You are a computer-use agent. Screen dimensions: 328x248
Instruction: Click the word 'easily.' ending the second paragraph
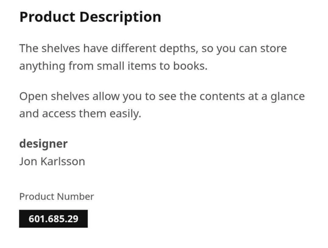pyautogui.click(x=125, y=114)
